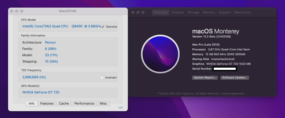Open the Resources tab
The width and height of the screenshot is (285, 118).
(x=242, y=12)
